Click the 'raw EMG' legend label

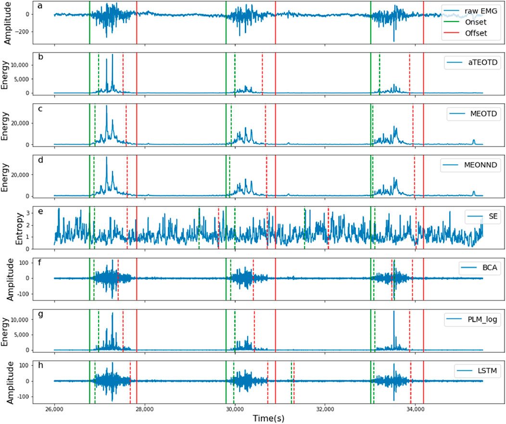click(x=481, y=11)
